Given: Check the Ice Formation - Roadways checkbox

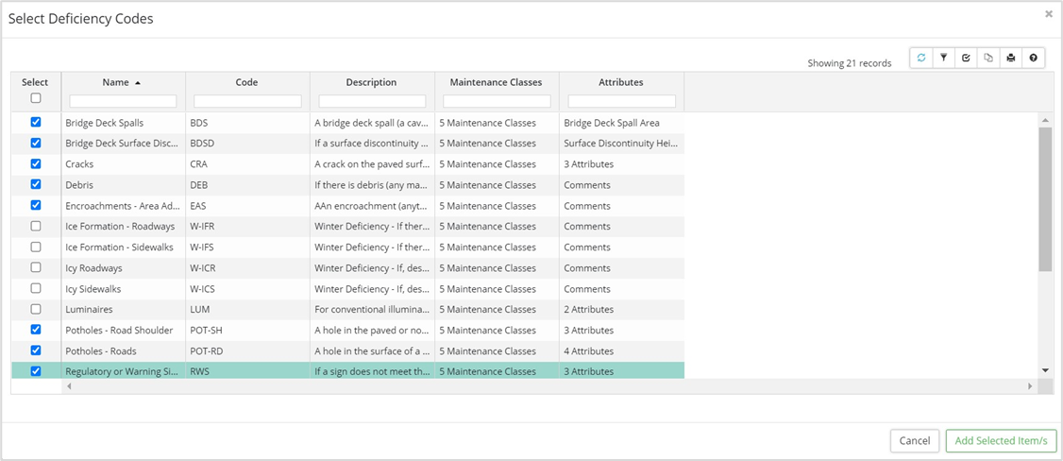Looking at the screenshot, I should pos(36,226).
